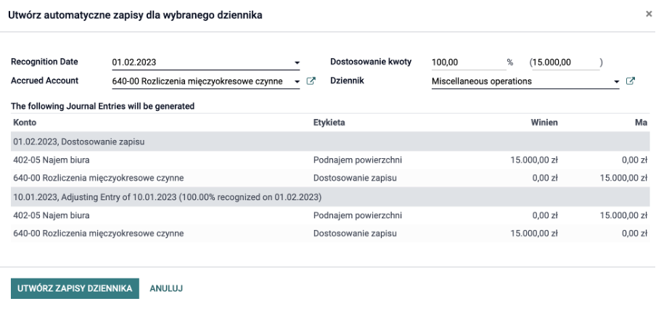
Task: Open external link for Dziennik journal
Action: (630, 81)
